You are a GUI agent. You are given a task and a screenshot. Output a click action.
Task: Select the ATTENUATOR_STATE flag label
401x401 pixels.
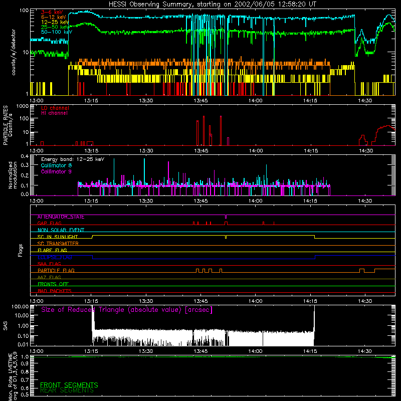tap(61, 217)
